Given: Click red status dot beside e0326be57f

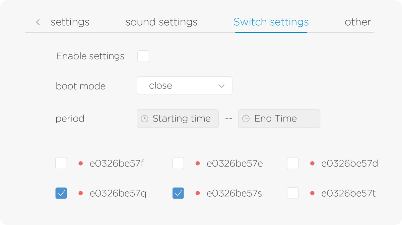Looking at the screenshot, I should tap(80, 164).
